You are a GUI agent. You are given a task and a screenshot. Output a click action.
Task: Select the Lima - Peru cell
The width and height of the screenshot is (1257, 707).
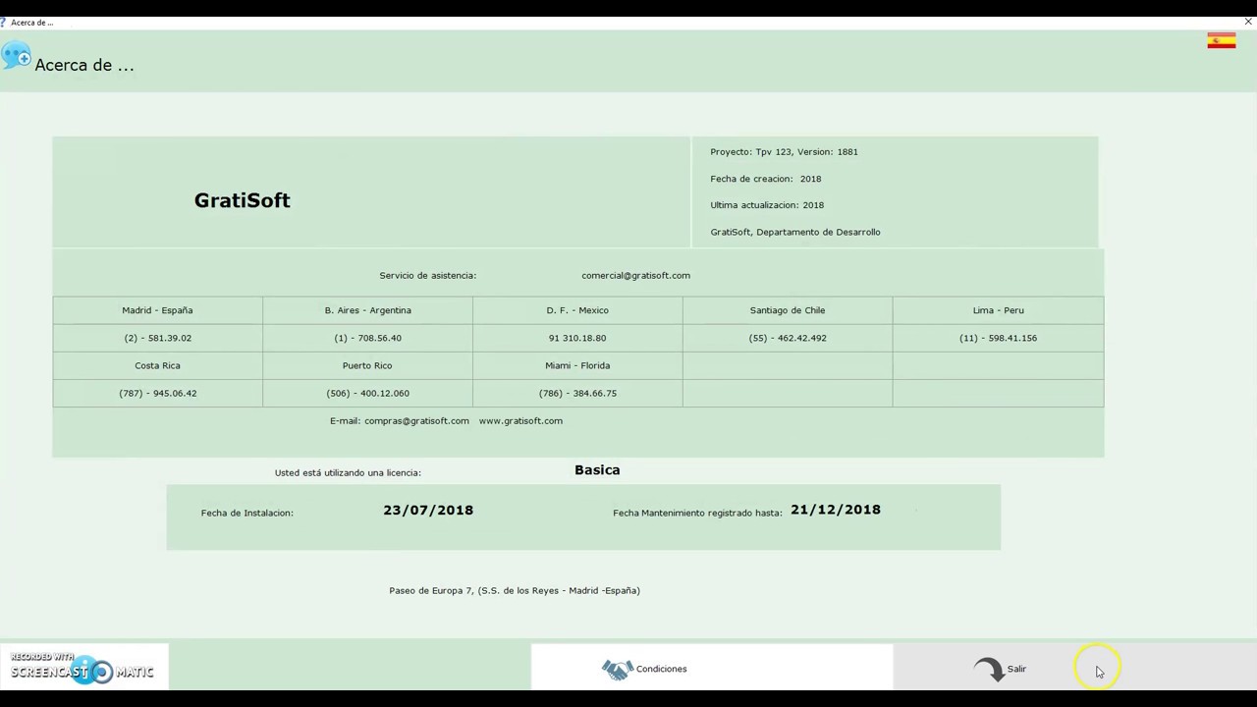[998, 310]
